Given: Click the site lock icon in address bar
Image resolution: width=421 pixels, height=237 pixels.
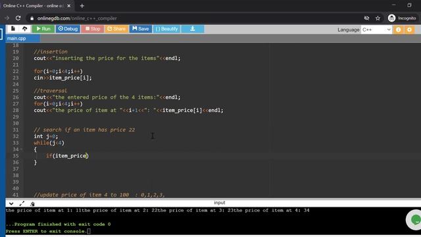Looking at the screenshot, I should tap(32, 18).
